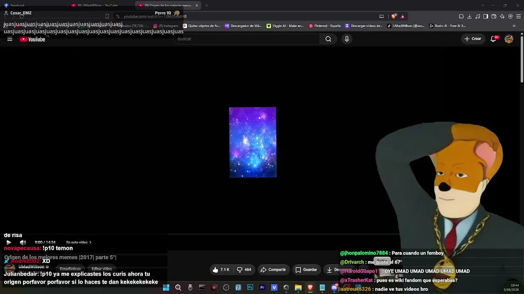Open the browser extensions puzzle icon
This screenshot has width=524, height=294.
pos(461,16)
